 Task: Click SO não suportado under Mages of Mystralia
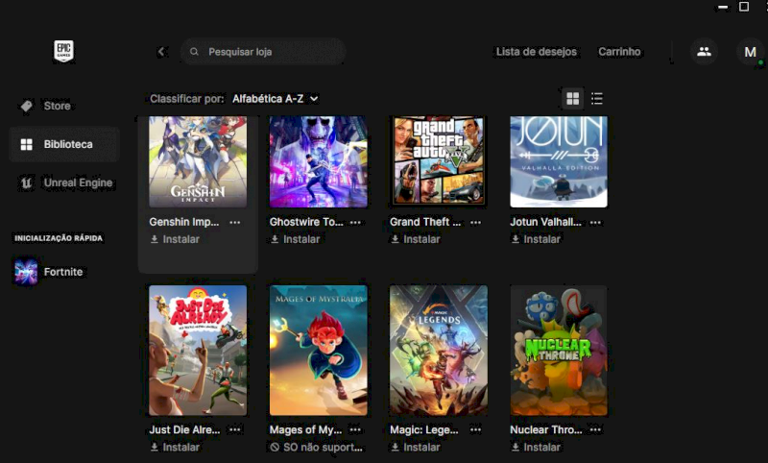317,448
